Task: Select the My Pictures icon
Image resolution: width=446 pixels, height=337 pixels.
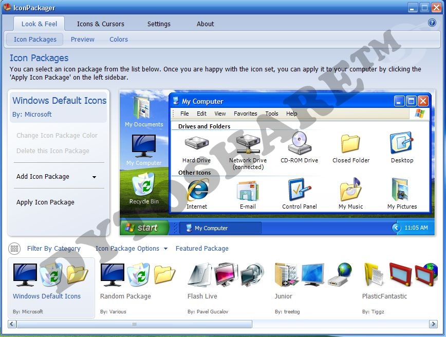Action: pos(400,190)
